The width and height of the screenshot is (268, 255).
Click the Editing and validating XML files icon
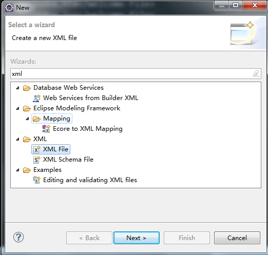pyautogui.click(x=36, y=180)
